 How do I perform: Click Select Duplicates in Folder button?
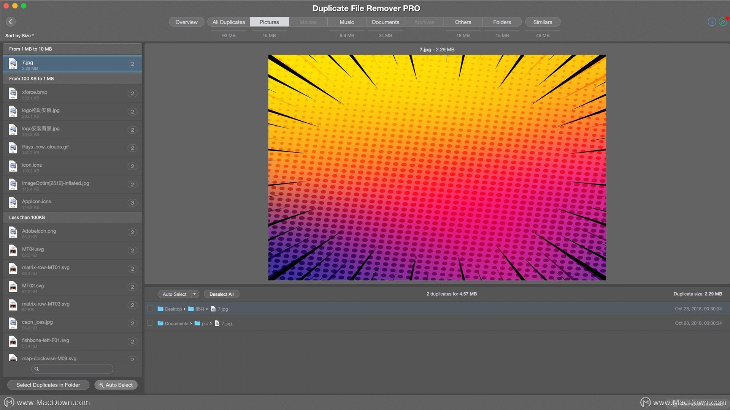[48, 385]
